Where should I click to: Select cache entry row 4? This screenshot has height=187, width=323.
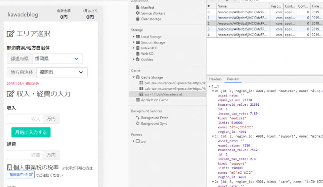click(265, 35)
